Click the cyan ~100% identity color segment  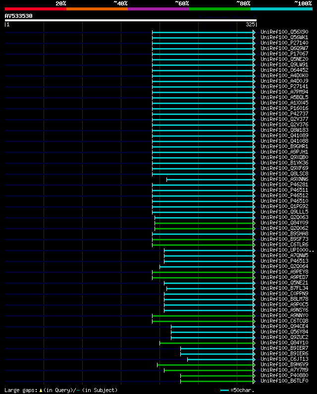pyautogui.click(x=281, y=9)
